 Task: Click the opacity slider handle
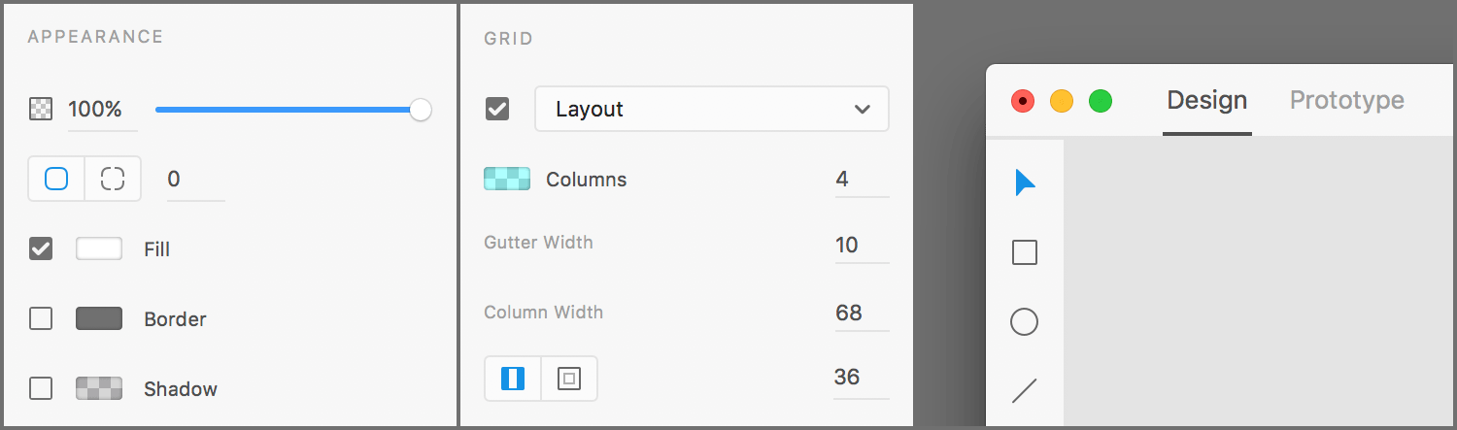point(421,110)
